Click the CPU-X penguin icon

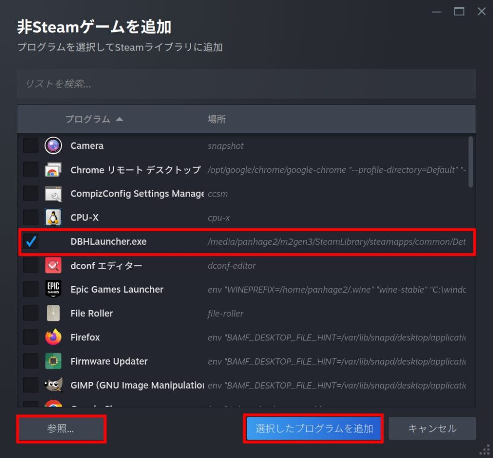pyautogui.click(x=53, y=217)
